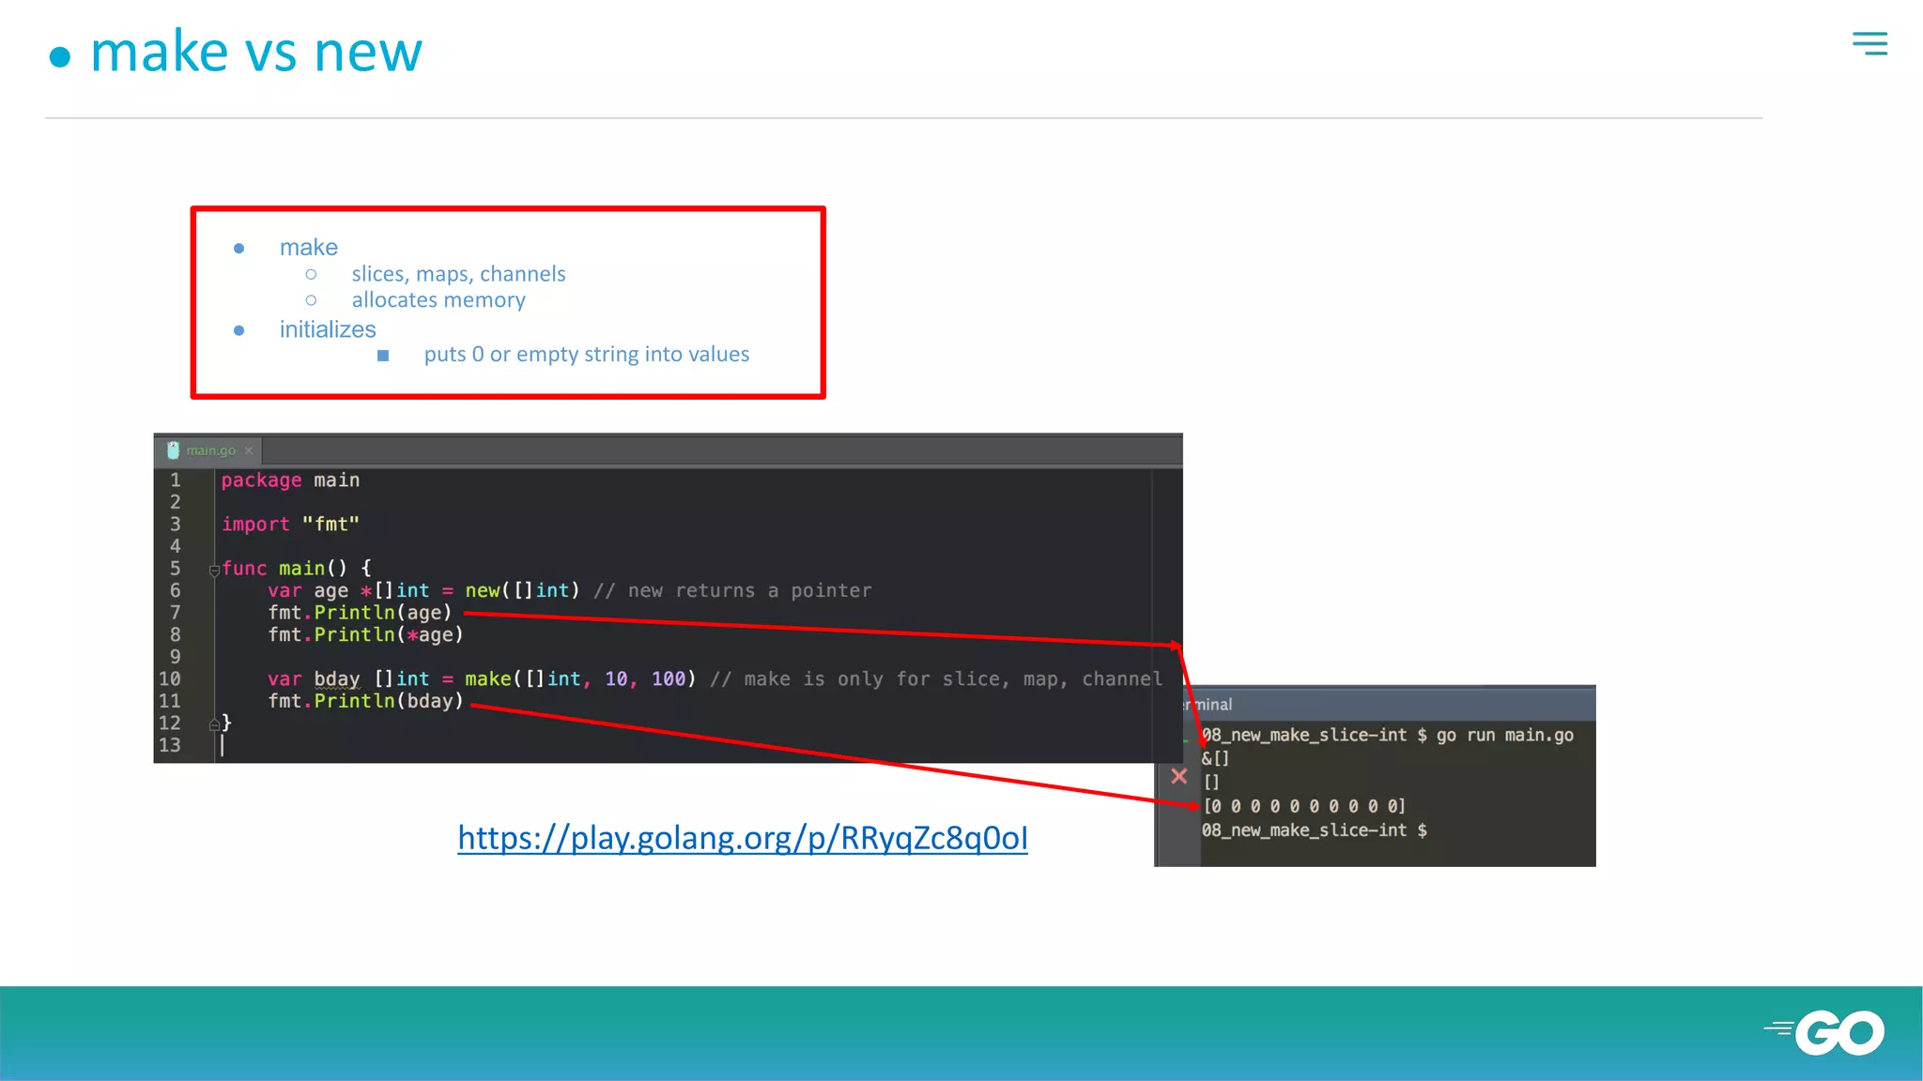Collapse the func main fold marker
The height and width of the screenshot is (1081, 1923).
point(214,570)
